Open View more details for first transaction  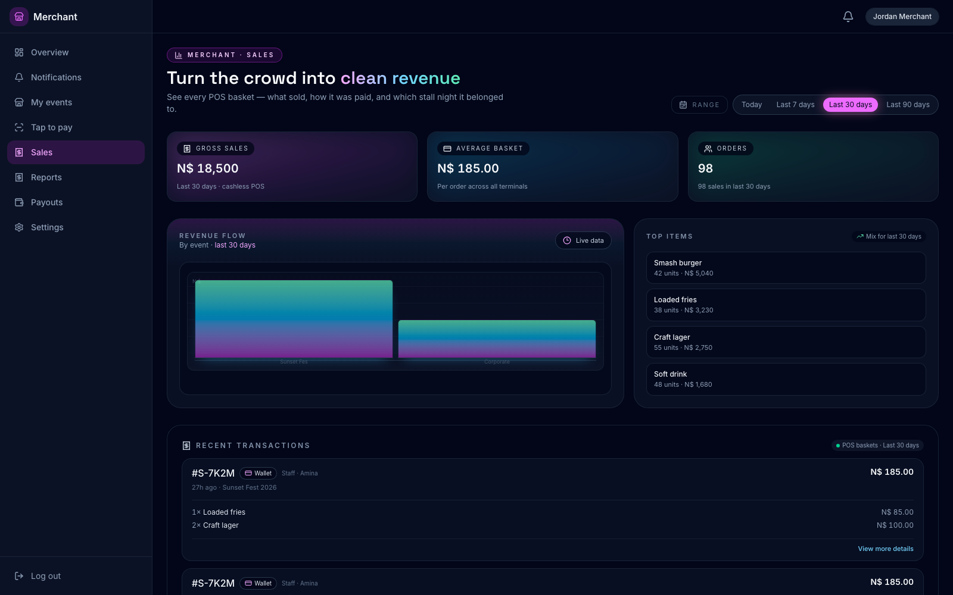885,549
